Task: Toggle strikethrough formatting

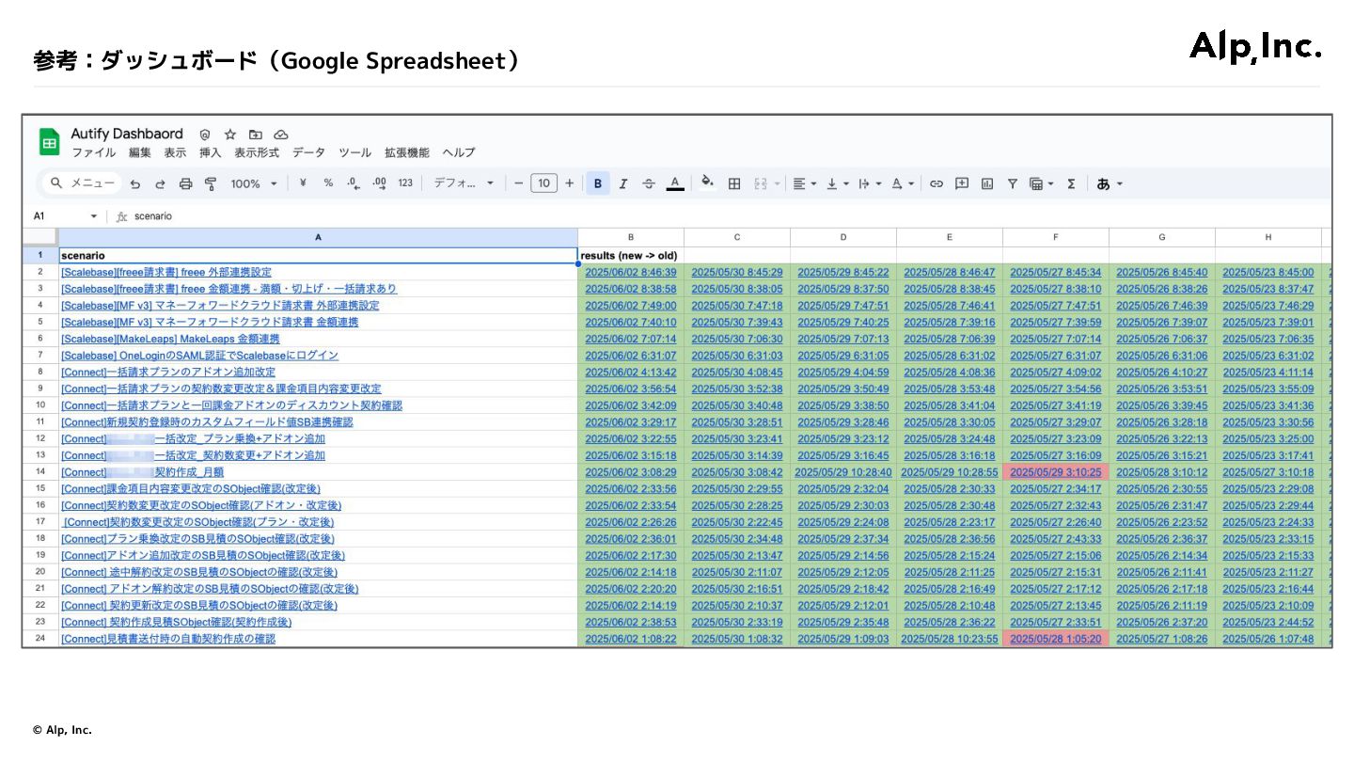Action: [x=649, y=183]
